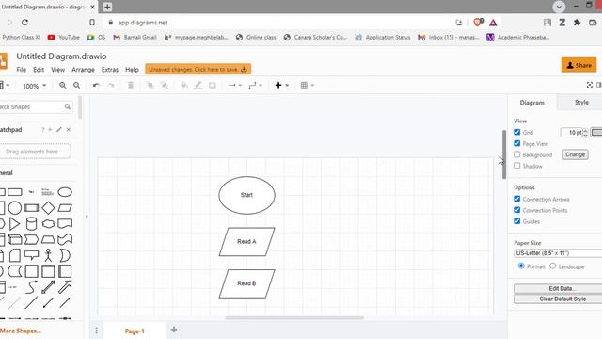Select the triangle shape in the General palette
Screen dimensions: 602x339
pos(15,223)
